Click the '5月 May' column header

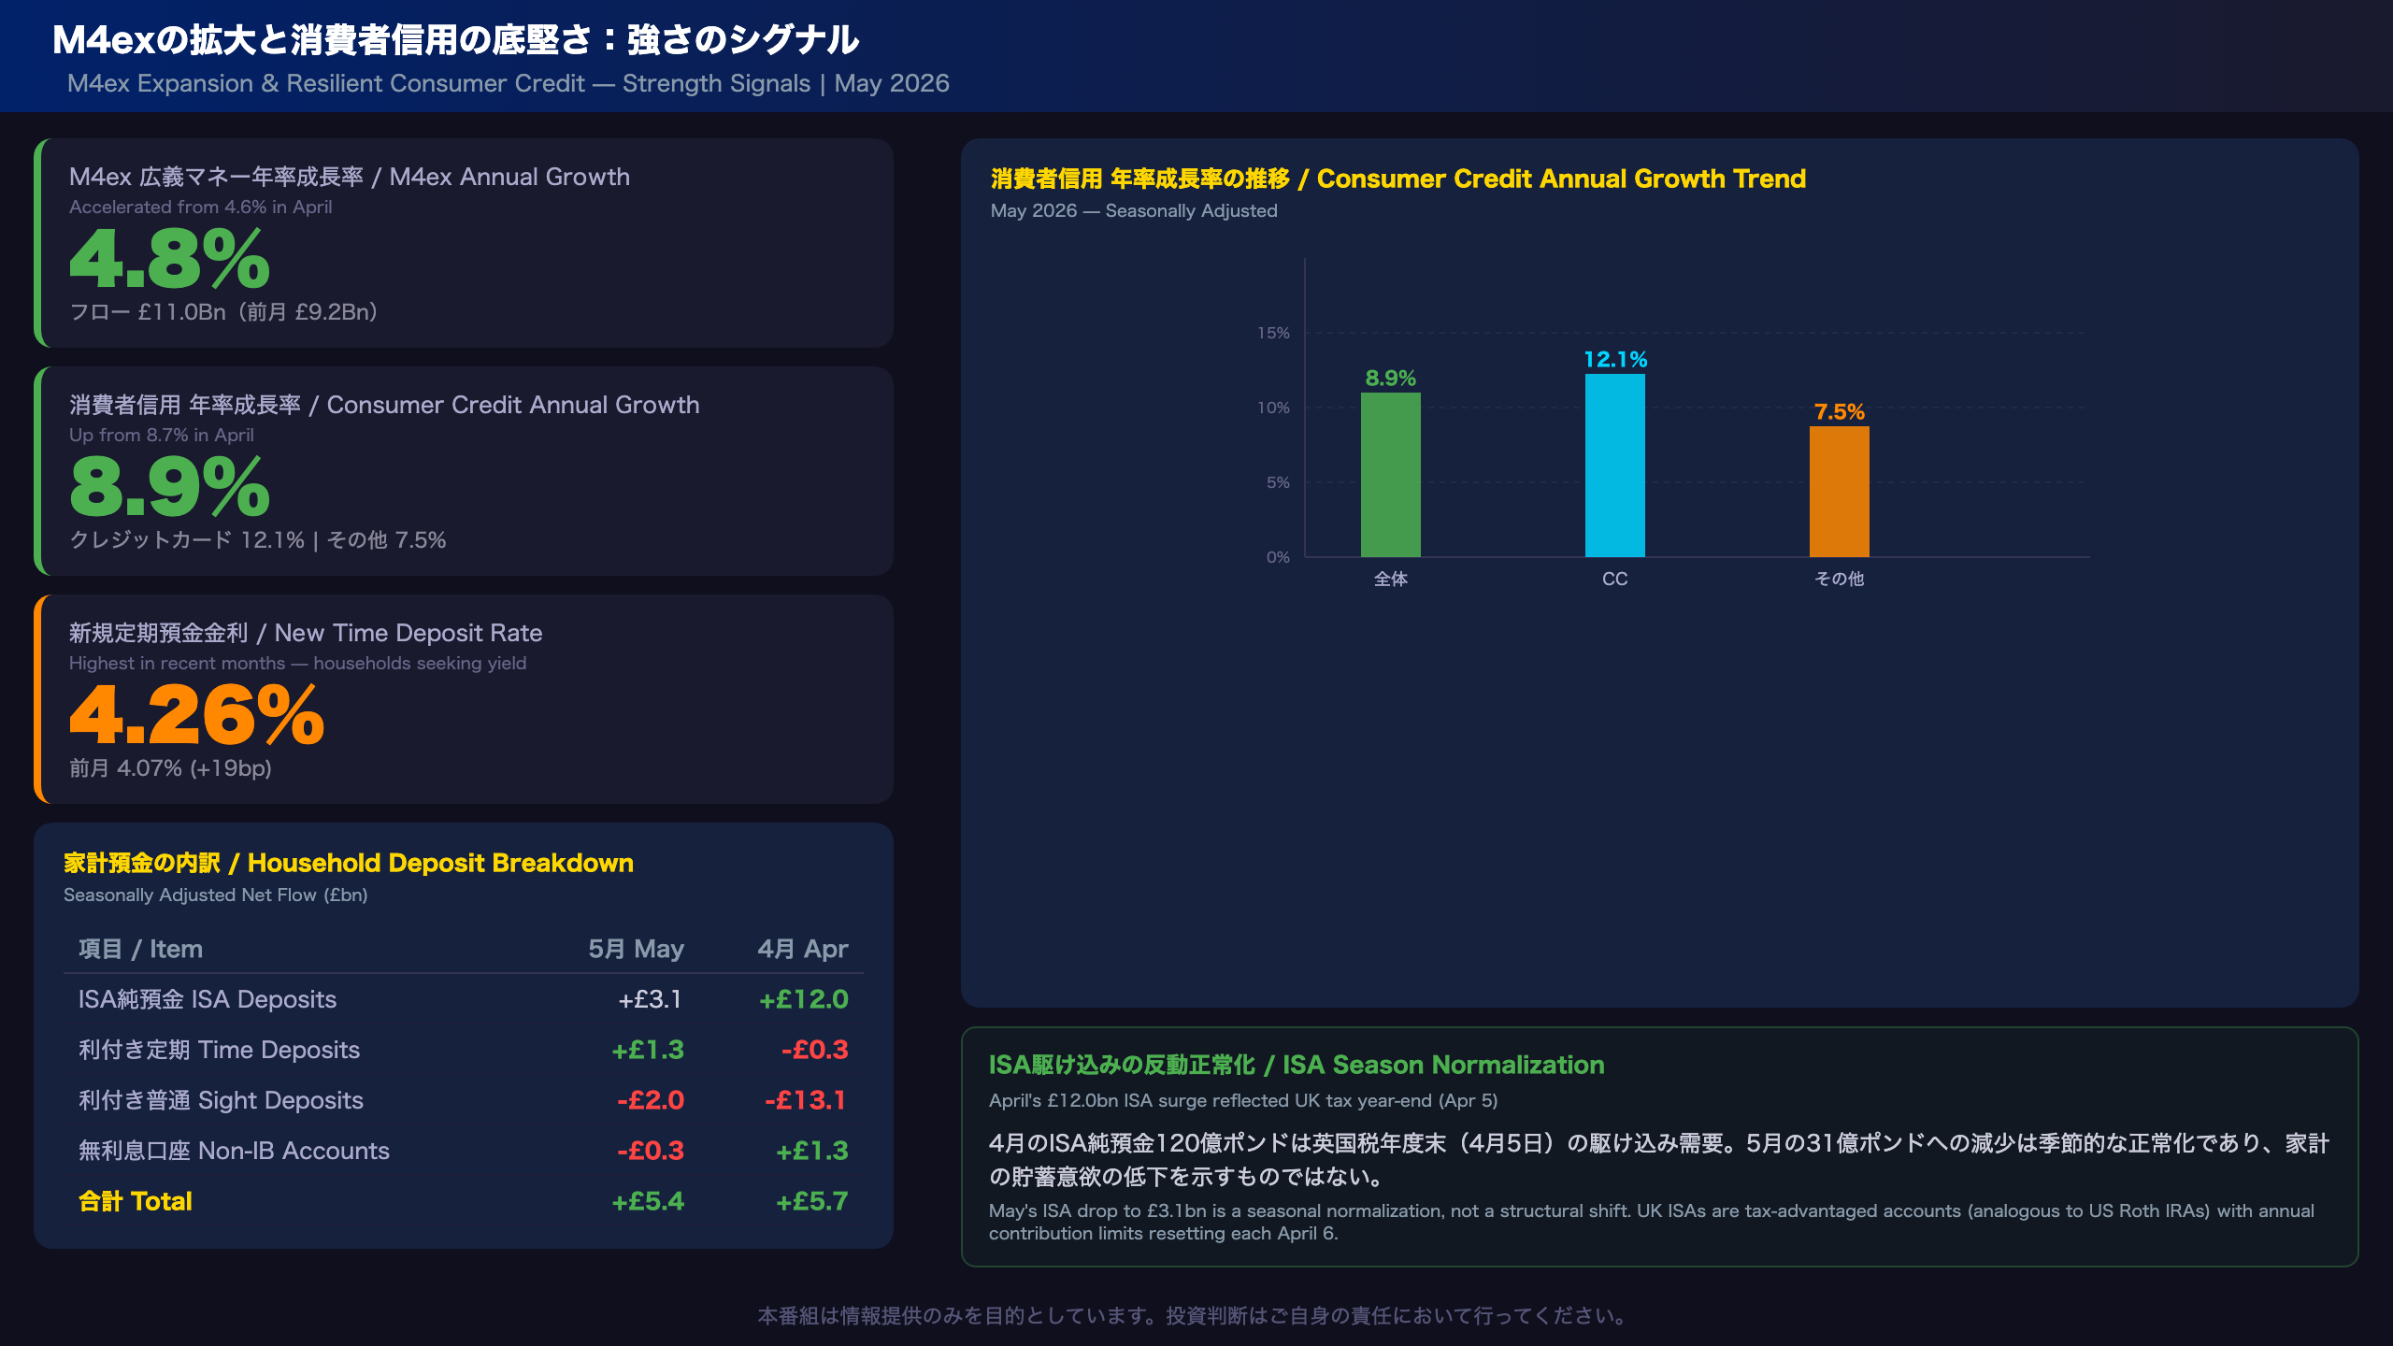click(637, 949)
